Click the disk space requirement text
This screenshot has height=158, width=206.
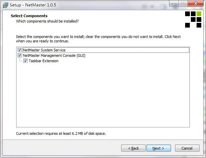pyautogui.click(x=61, y=133)
